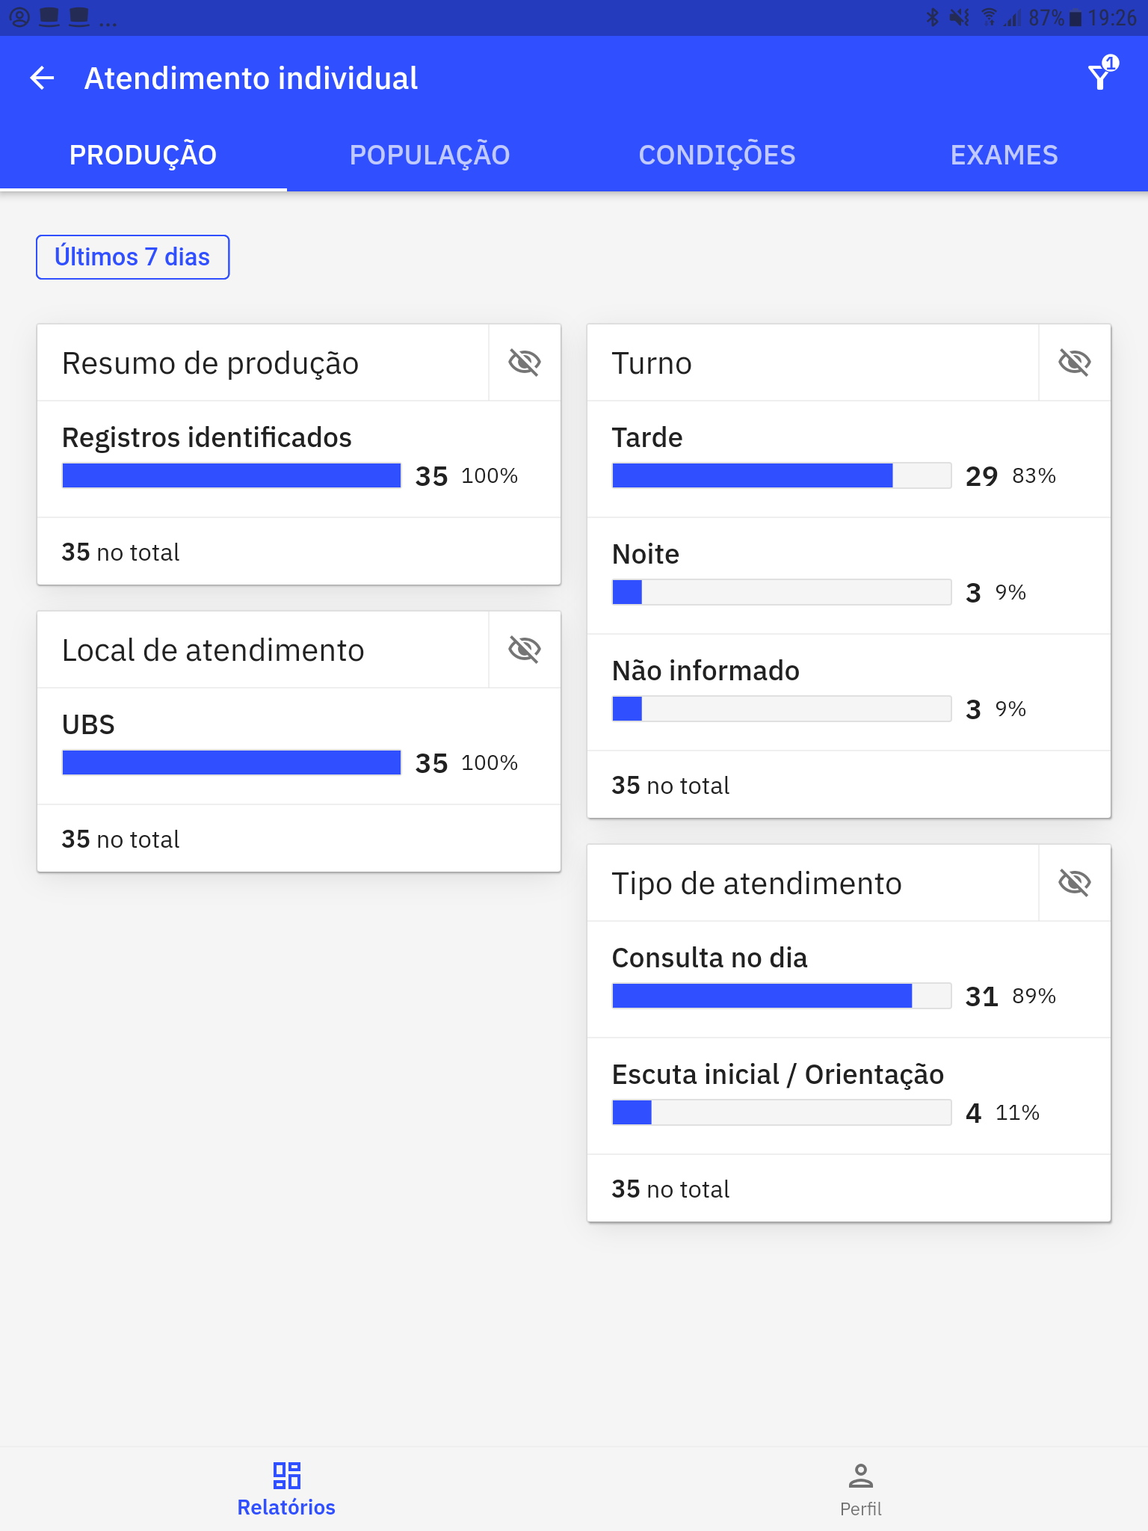Go back using the arrow icon
1148x1531 pixels.
(x=42, y=78)
